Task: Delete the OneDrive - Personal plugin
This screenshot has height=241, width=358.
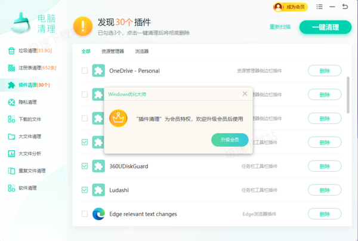Action: click(x=325, y=71)
